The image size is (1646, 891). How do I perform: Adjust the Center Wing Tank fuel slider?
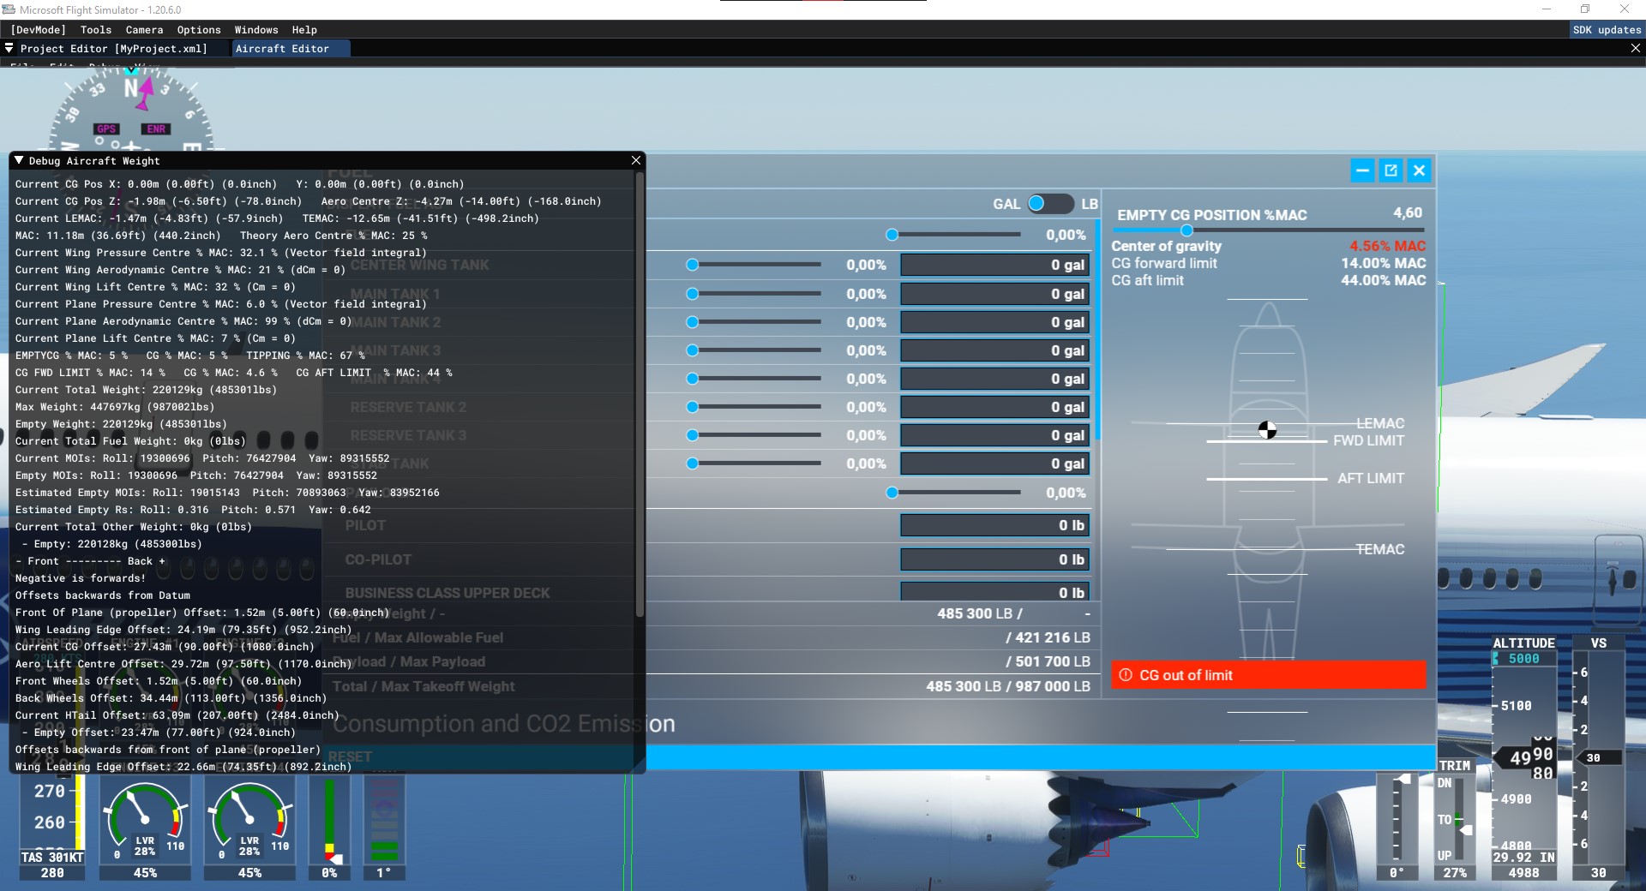tap(754, 265)
